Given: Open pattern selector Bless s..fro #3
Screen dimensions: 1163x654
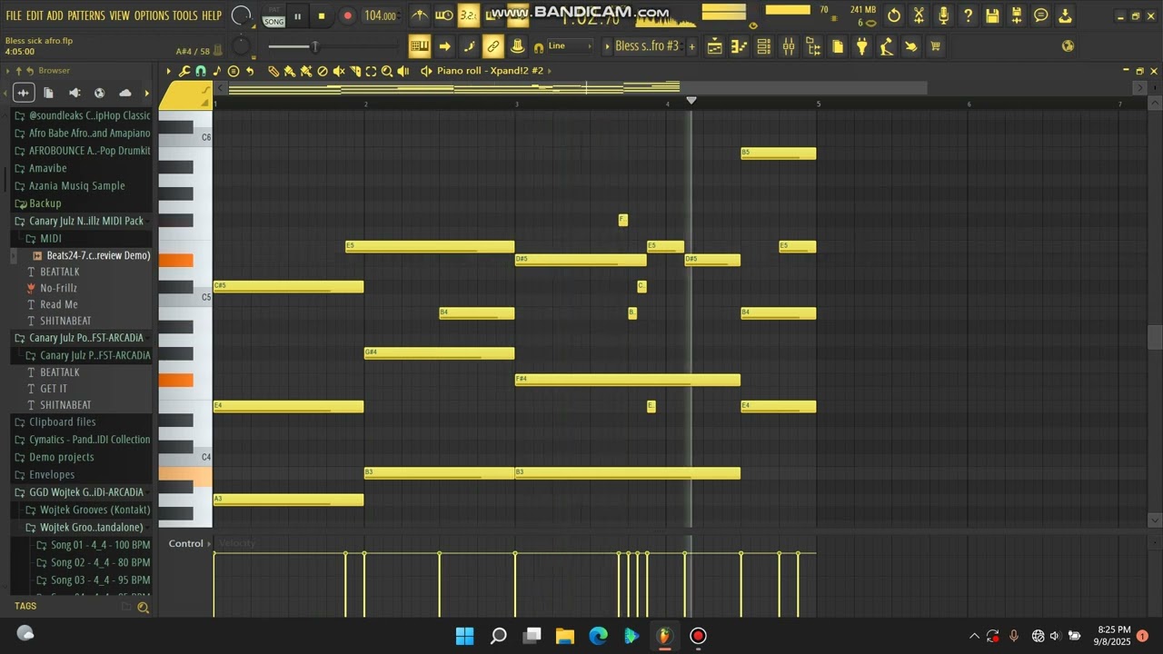Looking at the screenshot, I should tap(646, 46).
